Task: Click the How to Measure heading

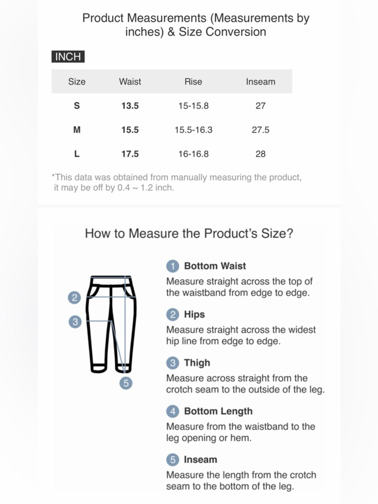Action: pyautogui.click(x=189, y=233)
